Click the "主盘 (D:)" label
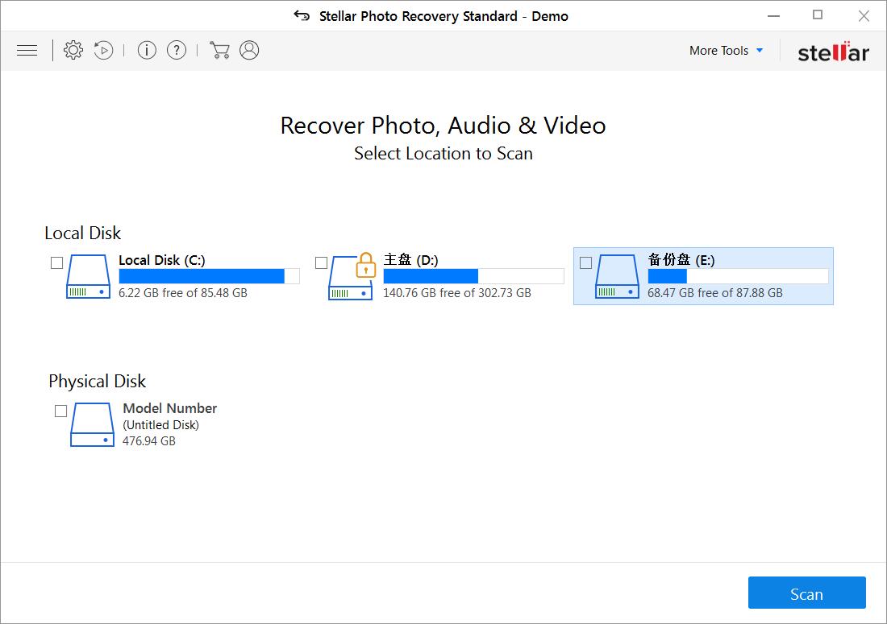Viewport: 887px width, 624px height. 410,260
